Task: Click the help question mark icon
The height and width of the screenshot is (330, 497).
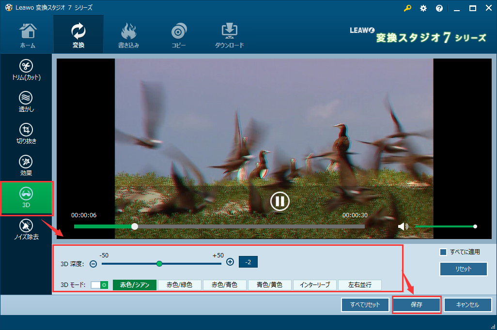Action: pos(439,8)
